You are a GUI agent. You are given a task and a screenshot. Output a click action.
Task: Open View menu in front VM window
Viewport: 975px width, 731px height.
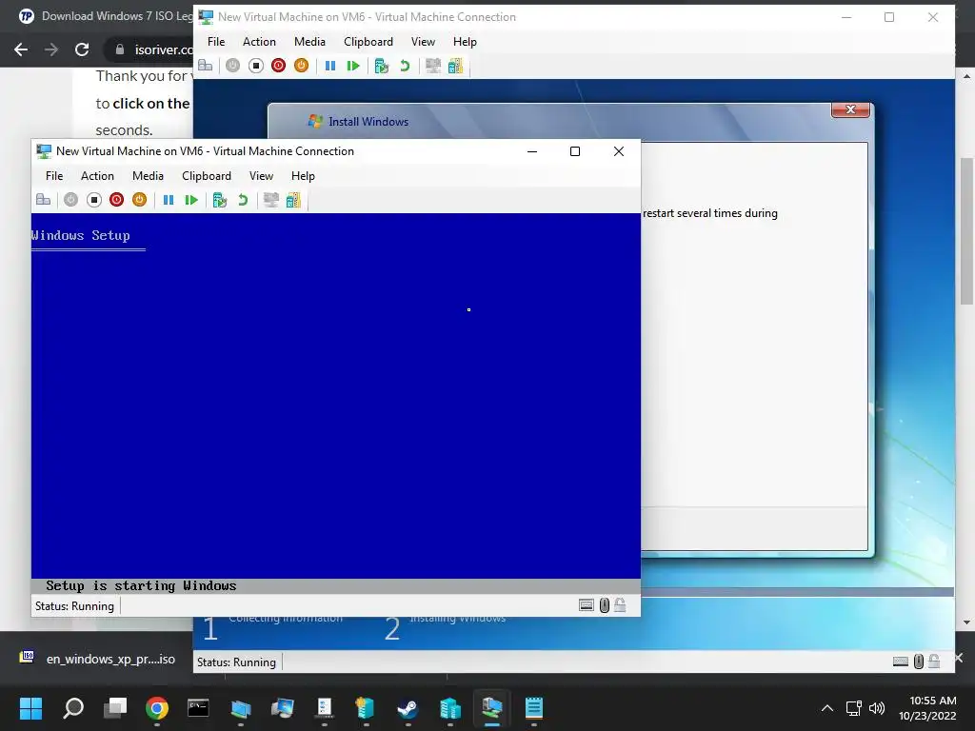261,176
